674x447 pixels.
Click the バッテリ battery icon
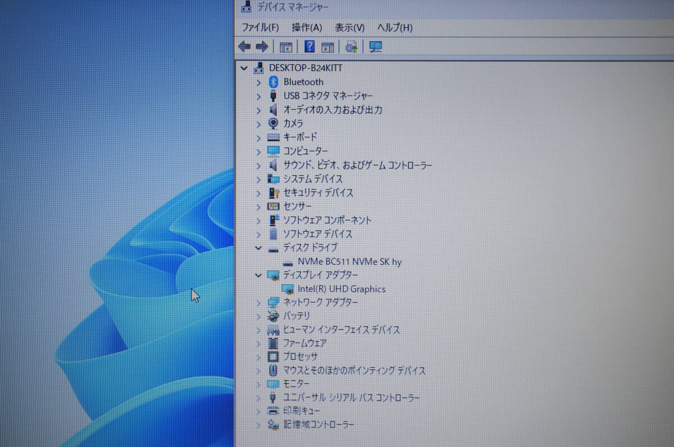[x=274, y=316]
